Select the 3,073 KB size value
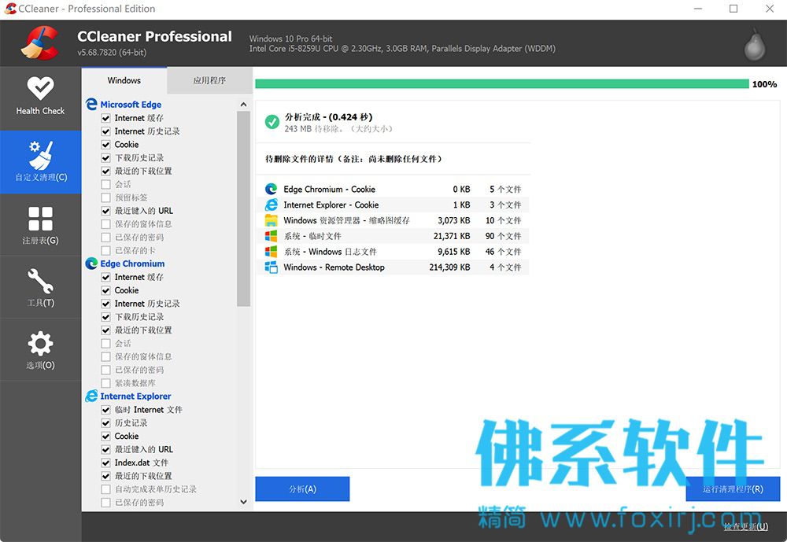Image resolution: width=787 pixels, height=542 pixels. [454, 220]
